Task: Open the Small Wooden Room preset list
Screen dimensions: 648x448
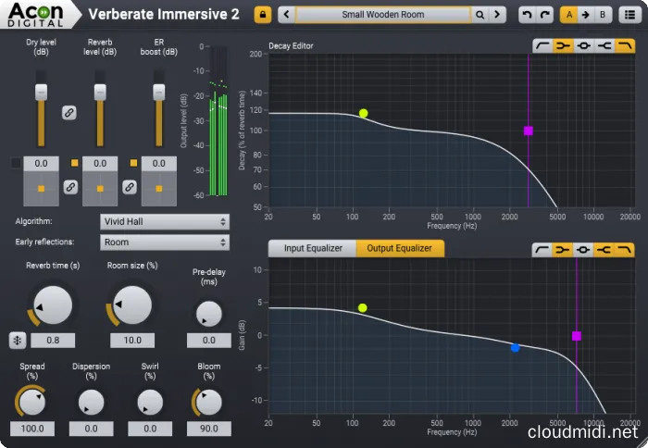Action: 383,15
